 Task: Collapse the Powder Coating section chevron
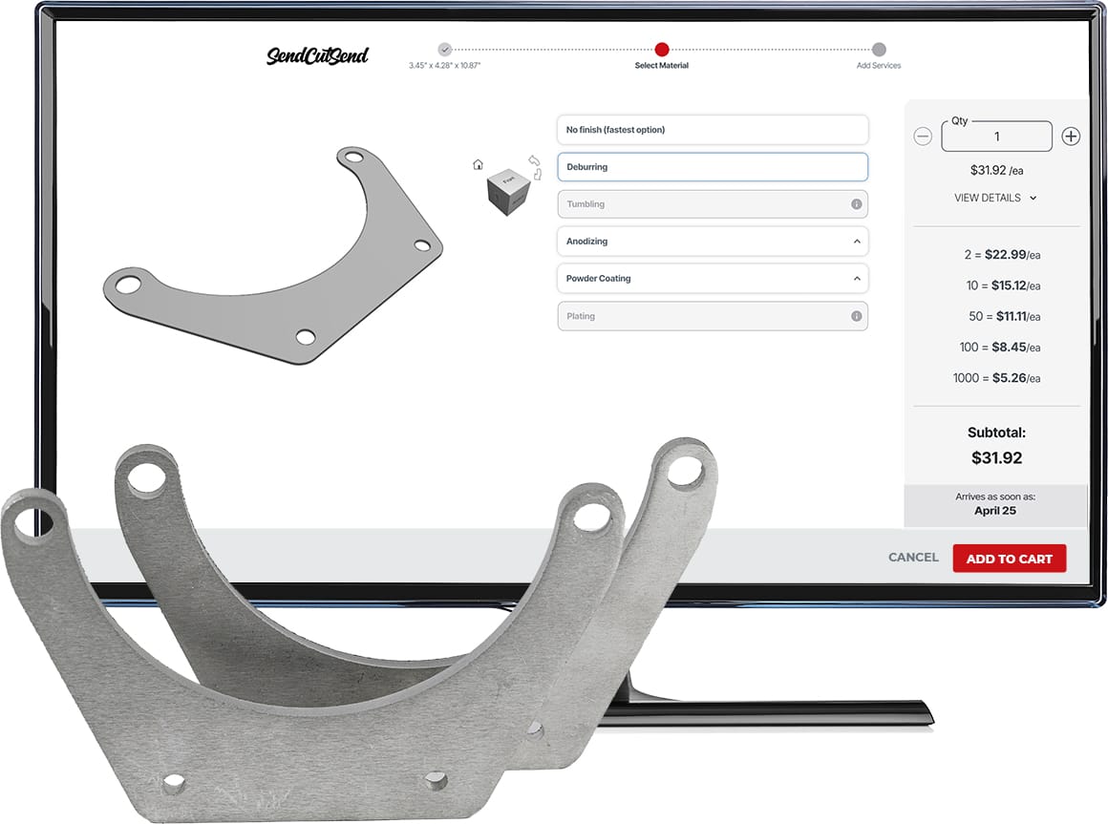point(858,278)
